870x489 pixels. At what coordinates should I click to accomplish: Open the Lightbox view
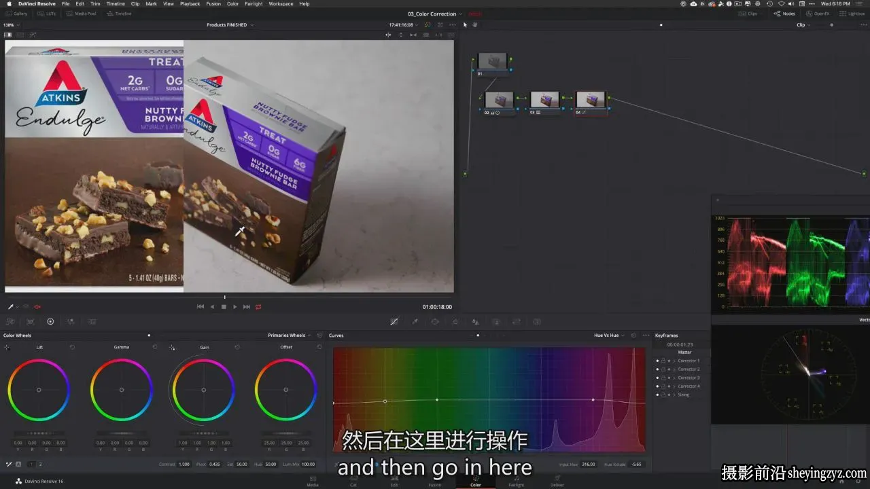click(852, 14)
